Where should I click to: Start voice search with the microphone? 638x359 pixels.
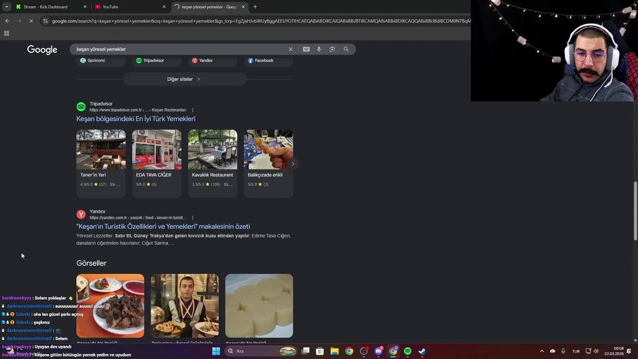pyautogui.click(x=319, y=49)
